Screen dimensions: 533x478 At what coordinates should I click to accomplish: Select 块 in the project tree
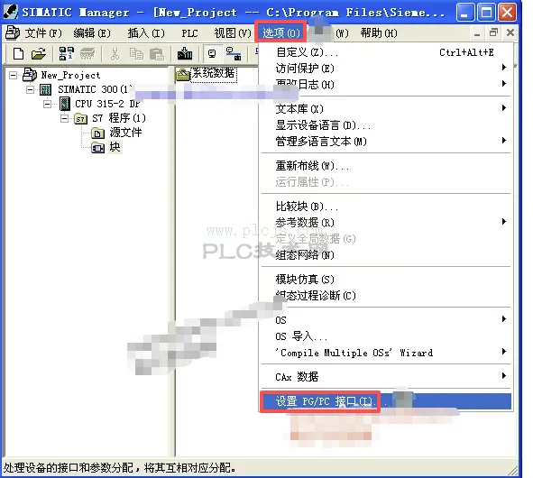(115, 147)
